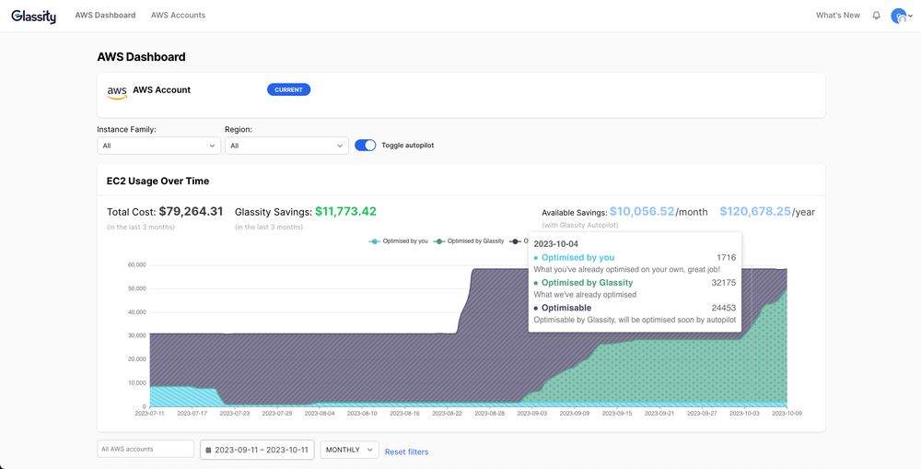The image size is (921, 469).
Task: Click the $10,056.52 monthly savings value
Action: (641, 212)
